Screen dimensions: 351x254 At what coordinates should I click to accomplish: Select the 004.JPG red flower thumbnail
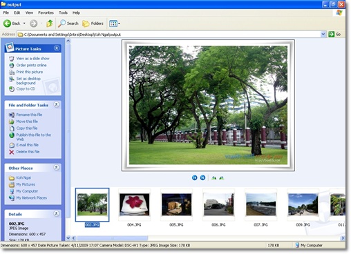[x=134, y=204]
